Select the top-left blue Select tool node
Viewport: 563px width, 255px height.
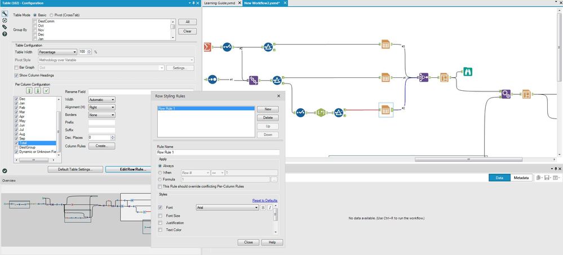click(227, 47)
